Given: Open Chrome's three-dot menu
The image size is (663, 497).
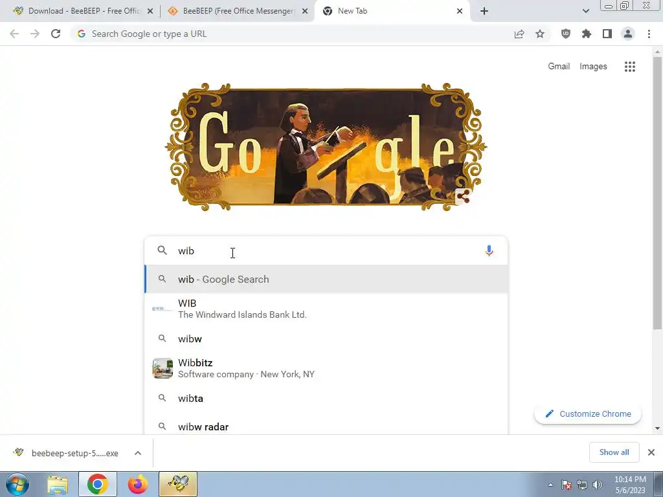Looking at the screenshot, I should 649,34.
